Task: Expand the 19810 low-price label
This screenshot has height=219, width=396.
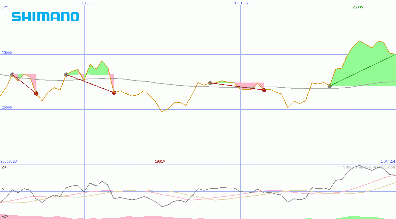Action: (x=159, y=161)
